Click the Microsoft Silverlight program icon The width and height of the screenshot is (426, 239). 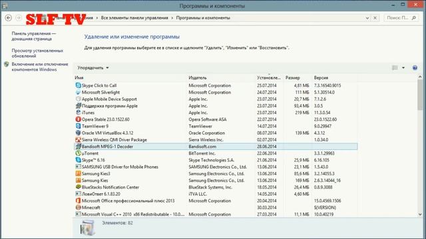(x=79, y=92)
